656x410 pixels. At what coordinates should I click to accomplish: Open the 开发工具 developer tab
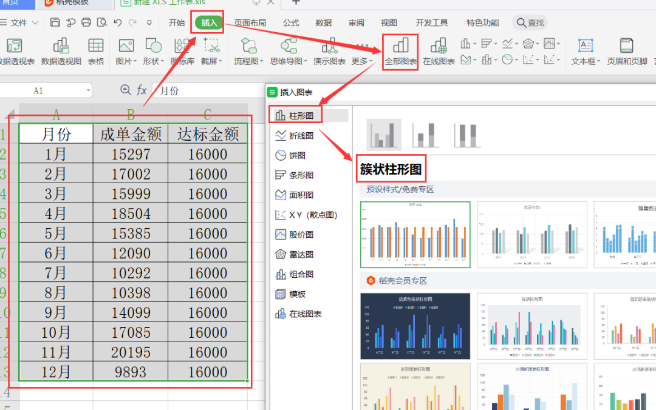click(x=432, y=22)
